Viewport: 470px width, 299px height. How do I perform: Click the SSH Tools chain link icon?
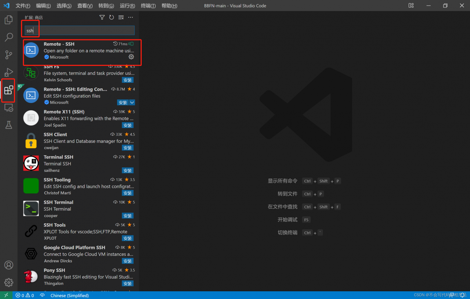click(31, 231)
